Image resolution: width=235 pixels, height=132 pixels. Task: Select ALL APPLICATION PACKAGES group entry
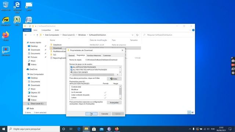click(x=84, y=67)
